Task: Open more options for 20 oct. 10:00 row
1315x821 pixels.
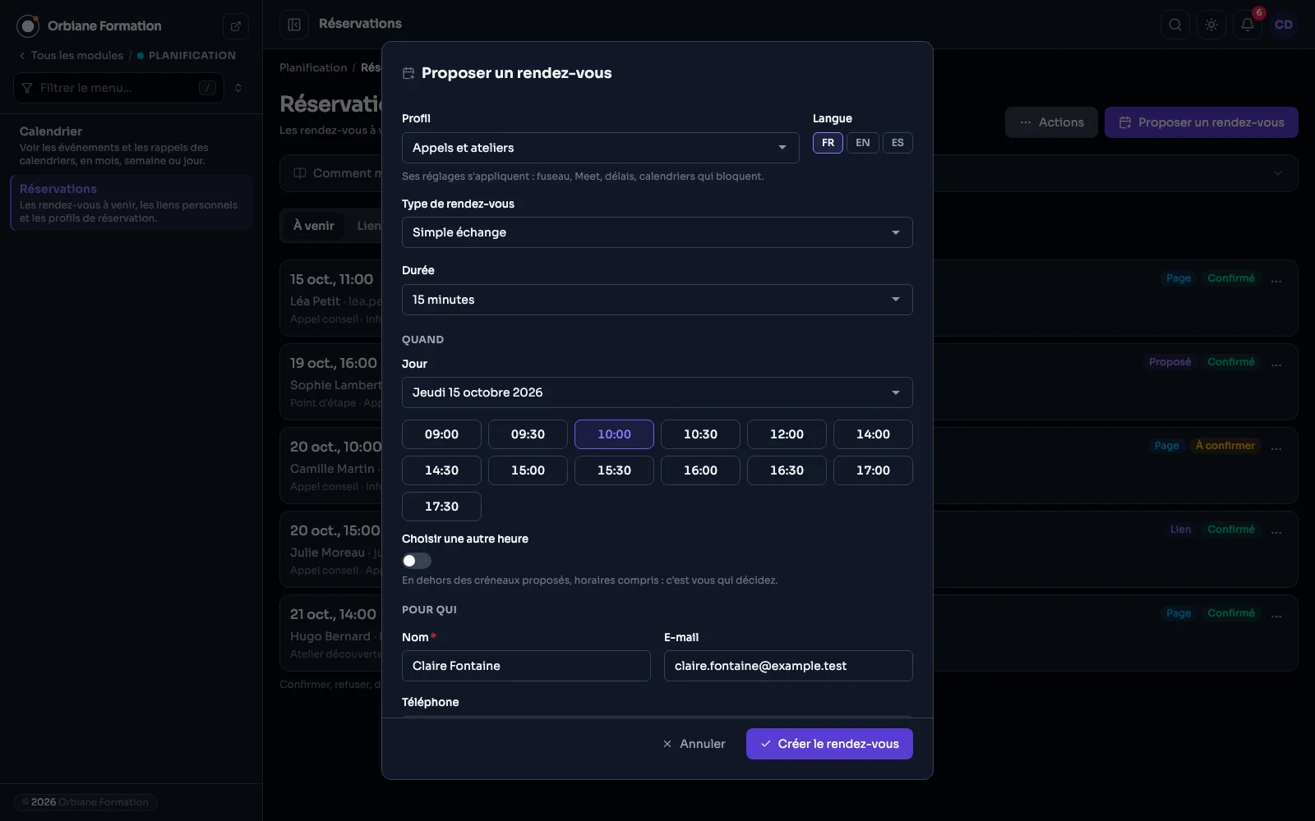Action: pyautogui.click(x=1276, y=449)
